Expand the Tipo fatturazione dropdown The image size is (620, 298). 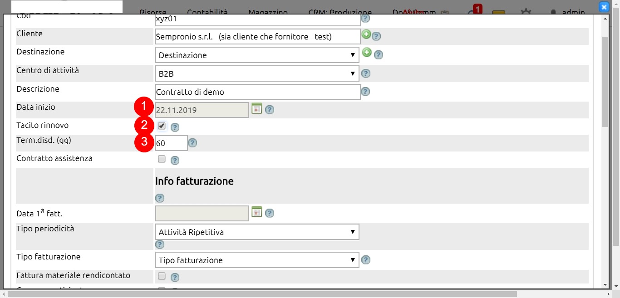(257, 260)
